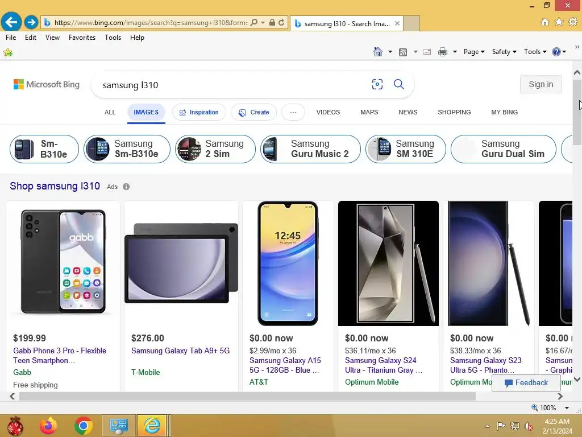Click the browser Forward arrow button
582x437 pixels.
click(x=31, y=22)
